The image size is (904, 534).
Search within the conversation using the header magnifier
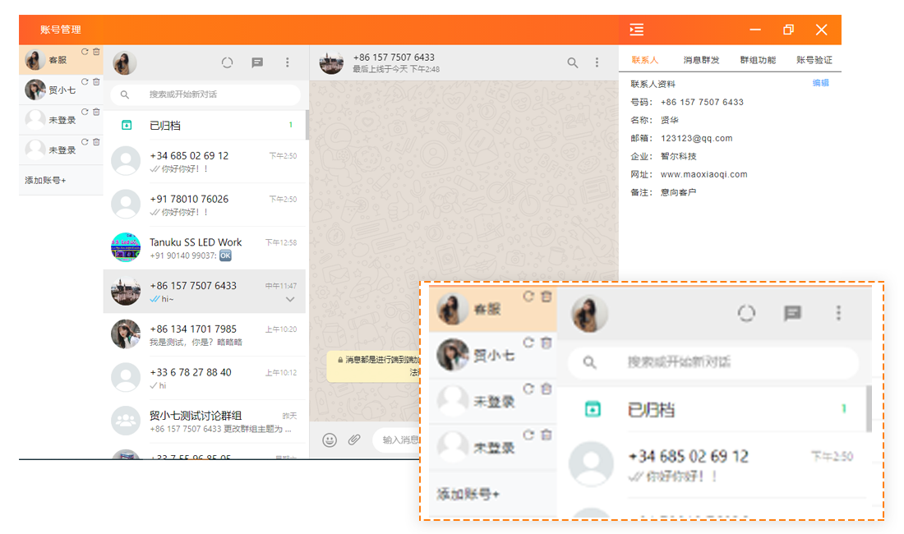click(x=572, y=62)
